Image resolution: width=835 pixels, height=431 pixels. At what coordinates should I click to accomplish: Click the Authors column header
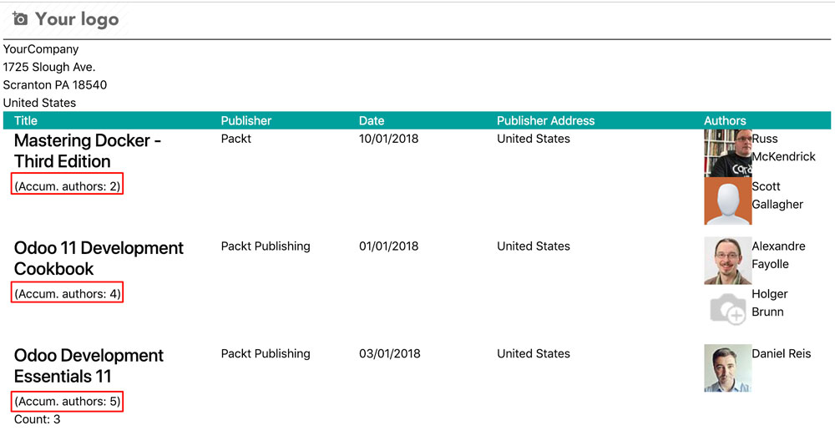725,121
